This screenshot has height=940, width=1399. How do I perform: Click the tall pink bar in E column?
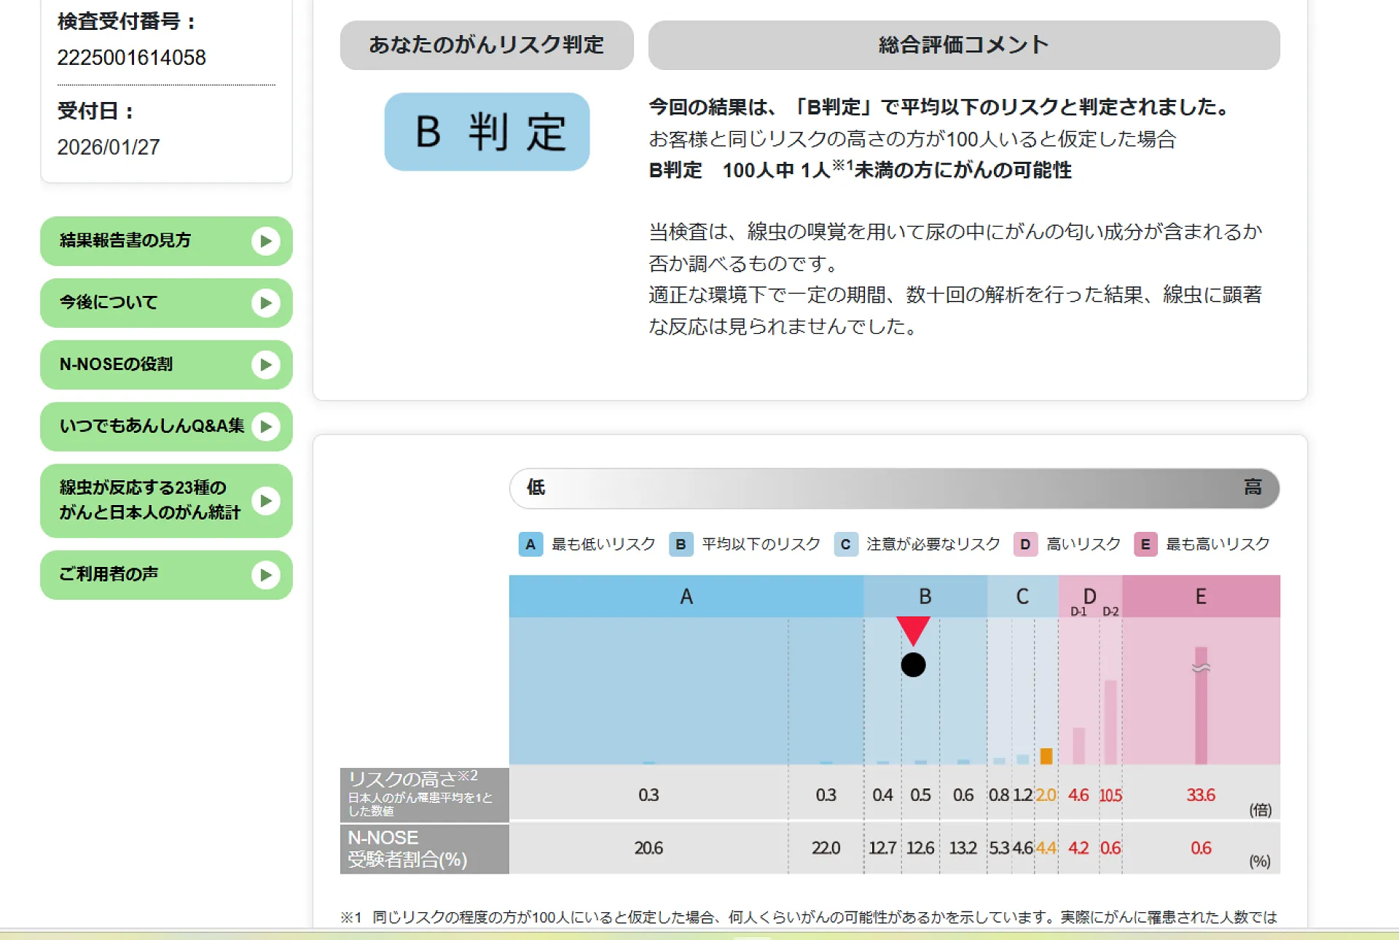(1201, 710)
